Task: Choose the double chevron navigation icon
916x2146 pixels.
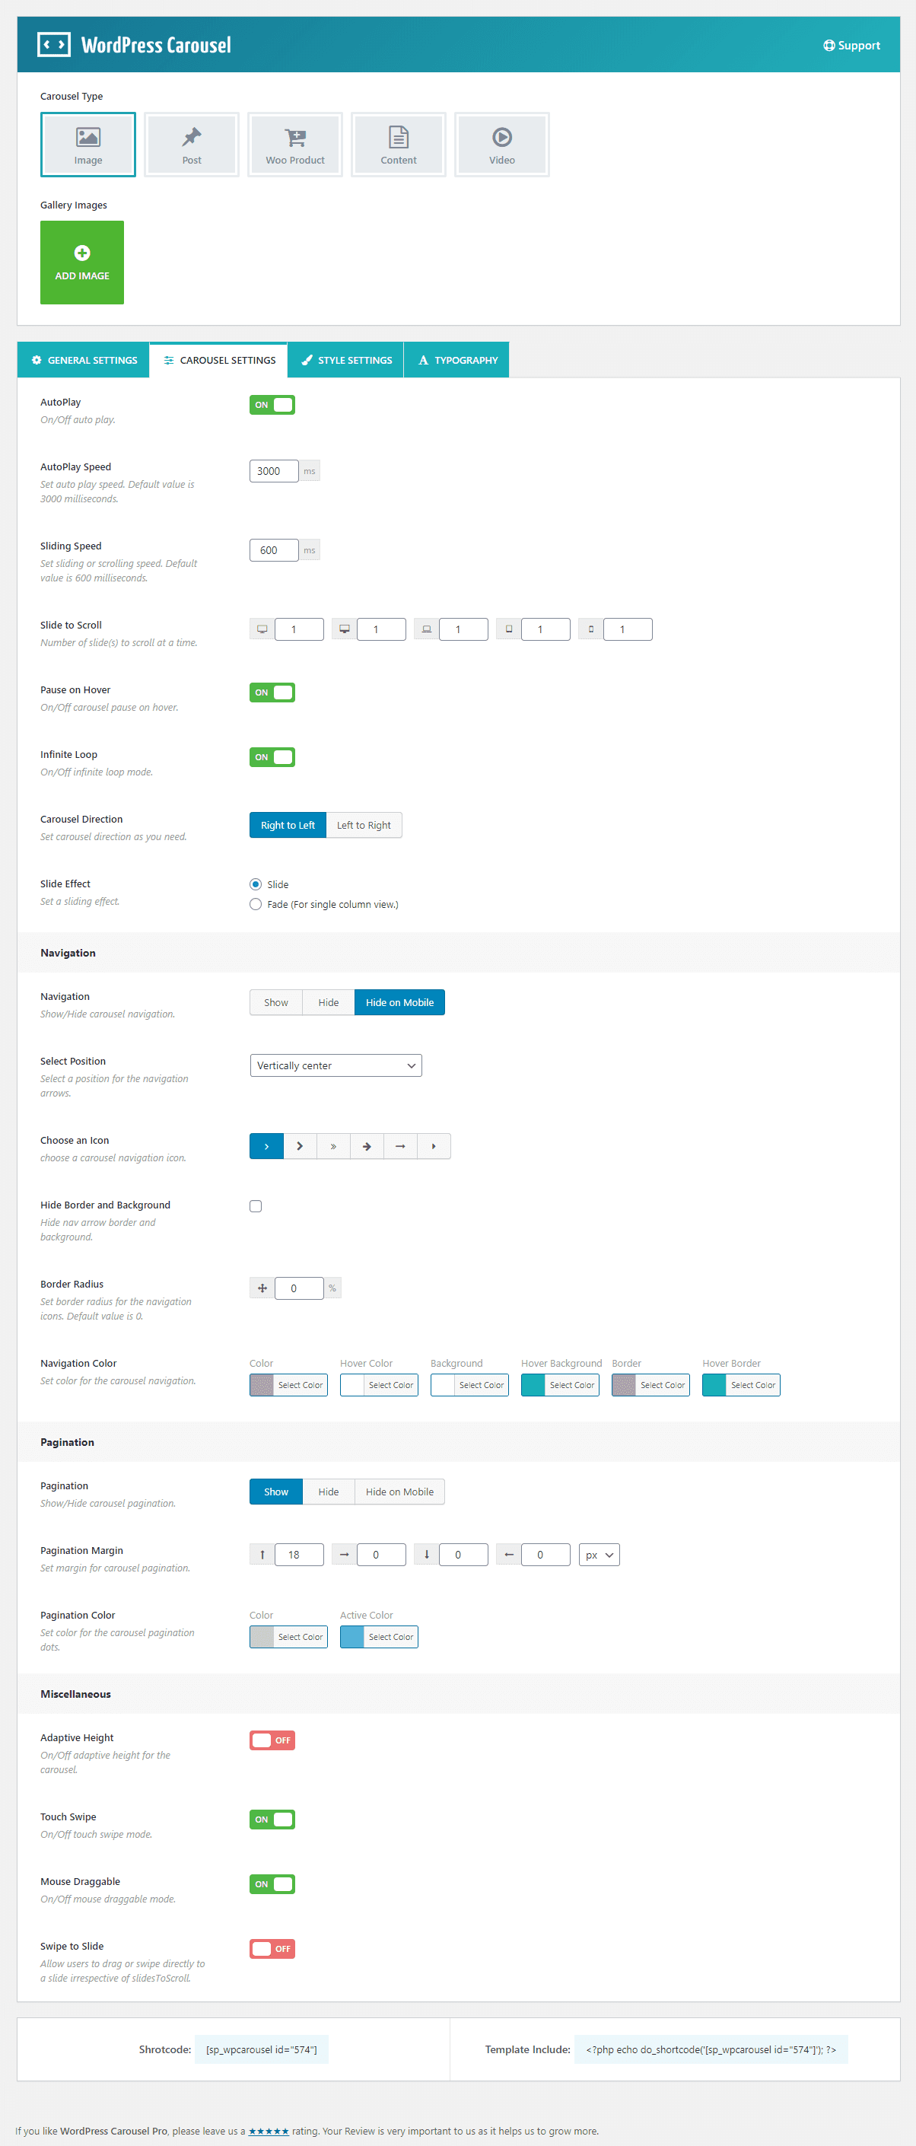Action: [333, 1146]
